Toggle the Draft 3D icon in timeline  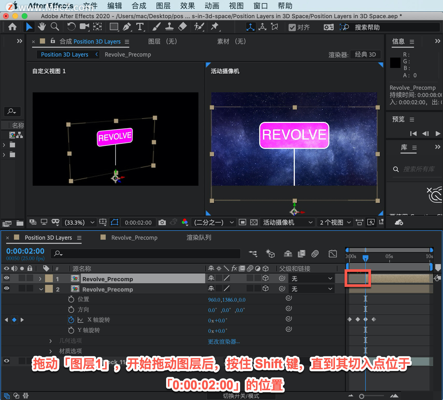(270, 253)
